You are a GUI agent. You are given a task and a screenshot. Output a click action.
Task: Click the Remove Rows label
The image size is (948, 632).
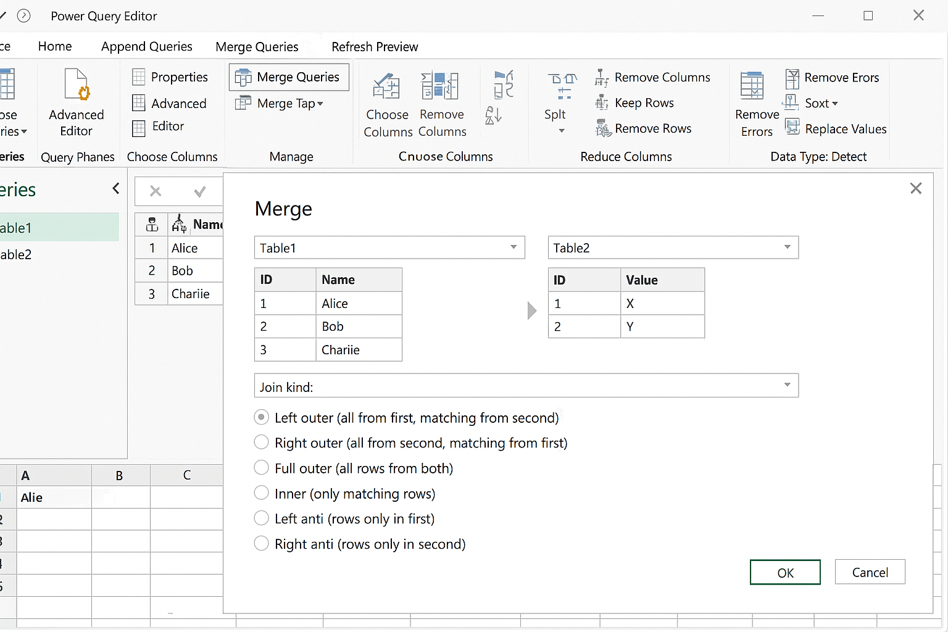(653, 128)
